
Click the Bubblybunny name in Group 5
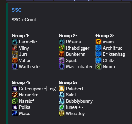click(79, 101)
